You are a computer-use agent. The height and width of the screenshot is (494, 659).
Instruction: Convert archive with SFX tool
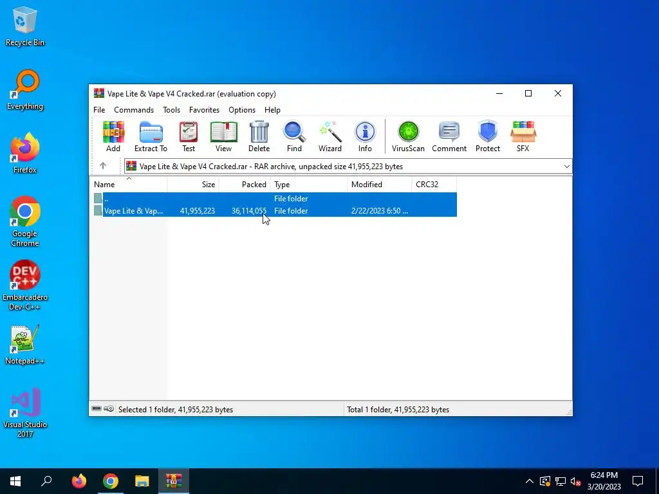pyautogui.click(x=523, y=136)
